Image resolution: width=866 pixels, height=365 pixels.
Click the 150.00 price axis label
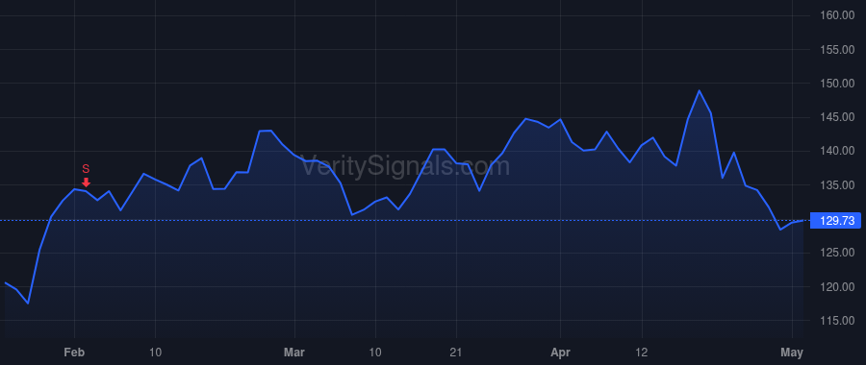pyautogui.click(x=837, y=84)
